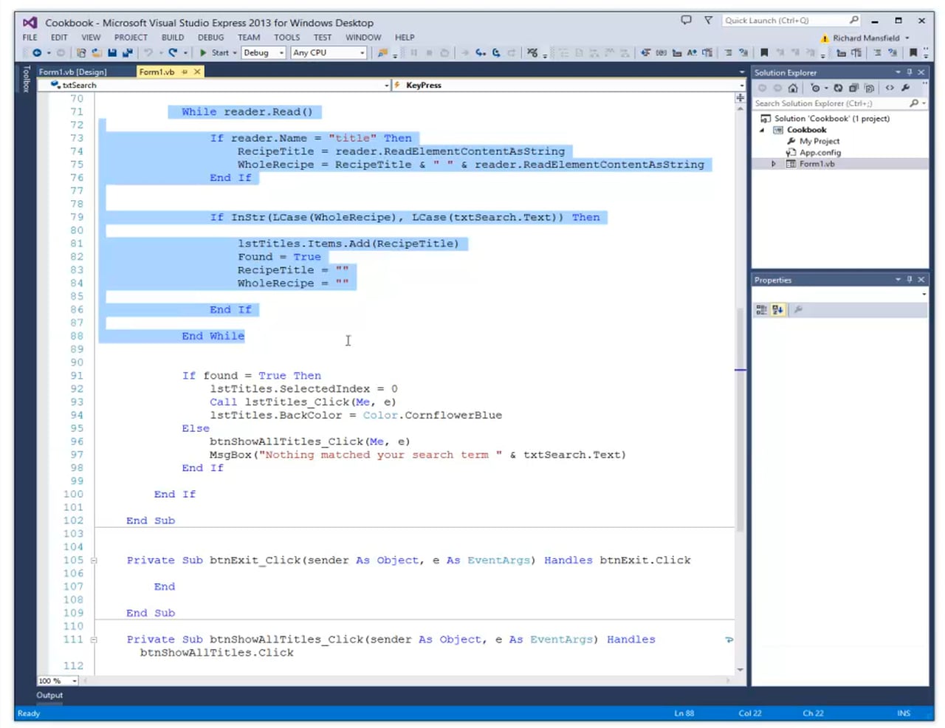This screenshot has height=728, width=945.
Task: Select the Solution 'Cookbook' root node
Action: (831, 119)
